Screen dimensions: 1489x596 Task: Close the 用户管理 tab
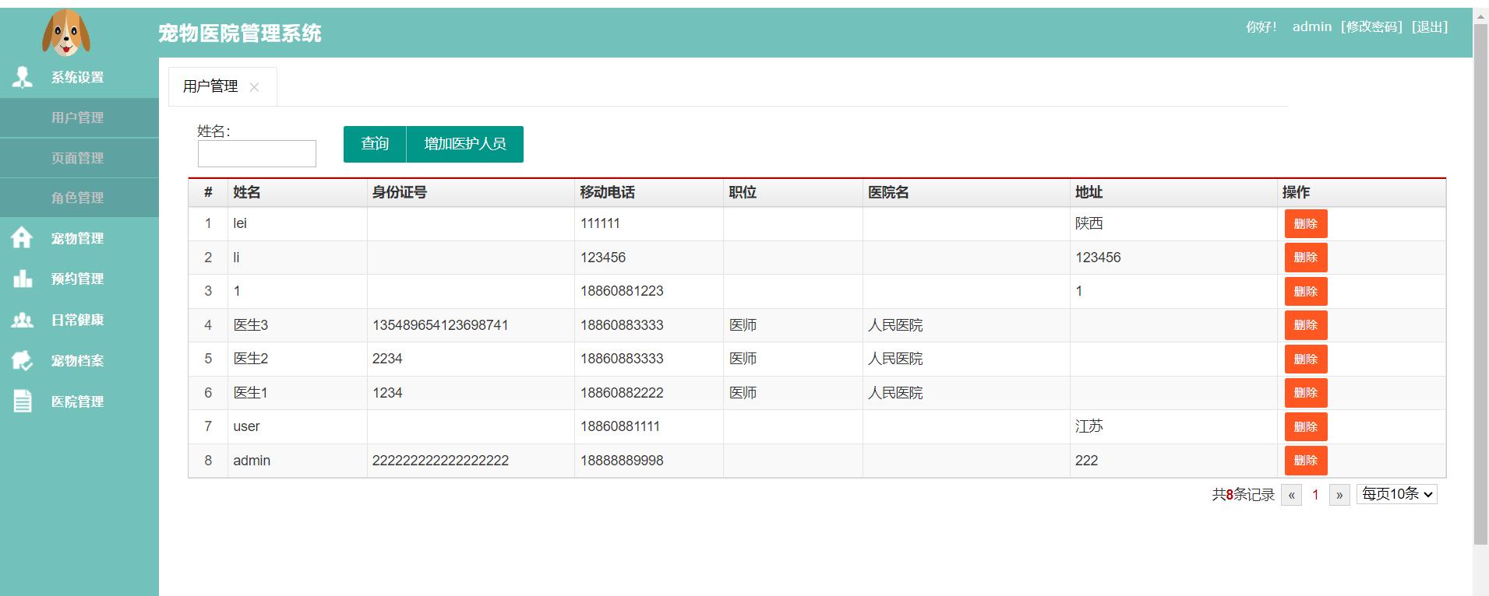pyautogui.click(x=254, y=87)
